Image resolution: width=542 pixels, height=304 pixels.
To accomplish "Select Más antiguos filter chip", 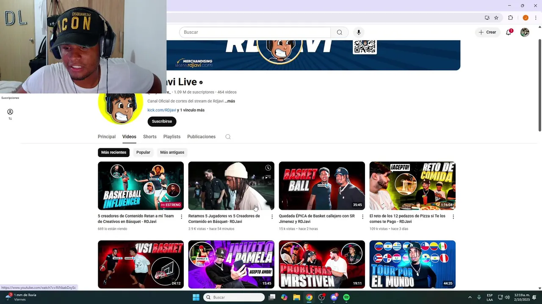I will (x=172, y=152).
